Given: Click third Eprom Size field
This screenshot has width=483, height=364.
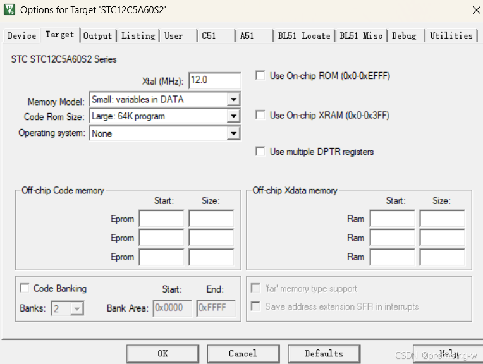Looking at the screenshot, I should (211, 257).
